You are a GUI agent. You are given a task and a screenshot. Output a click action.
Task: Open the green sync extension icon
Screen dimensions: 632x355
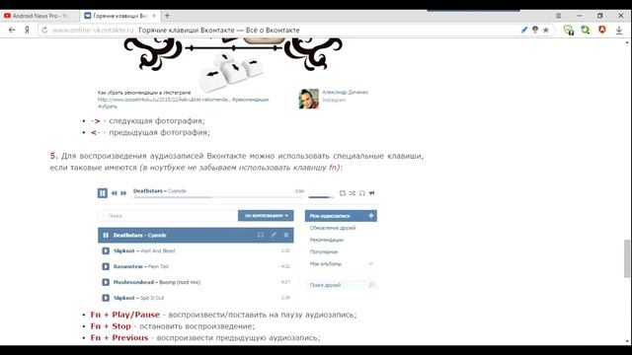586,31
